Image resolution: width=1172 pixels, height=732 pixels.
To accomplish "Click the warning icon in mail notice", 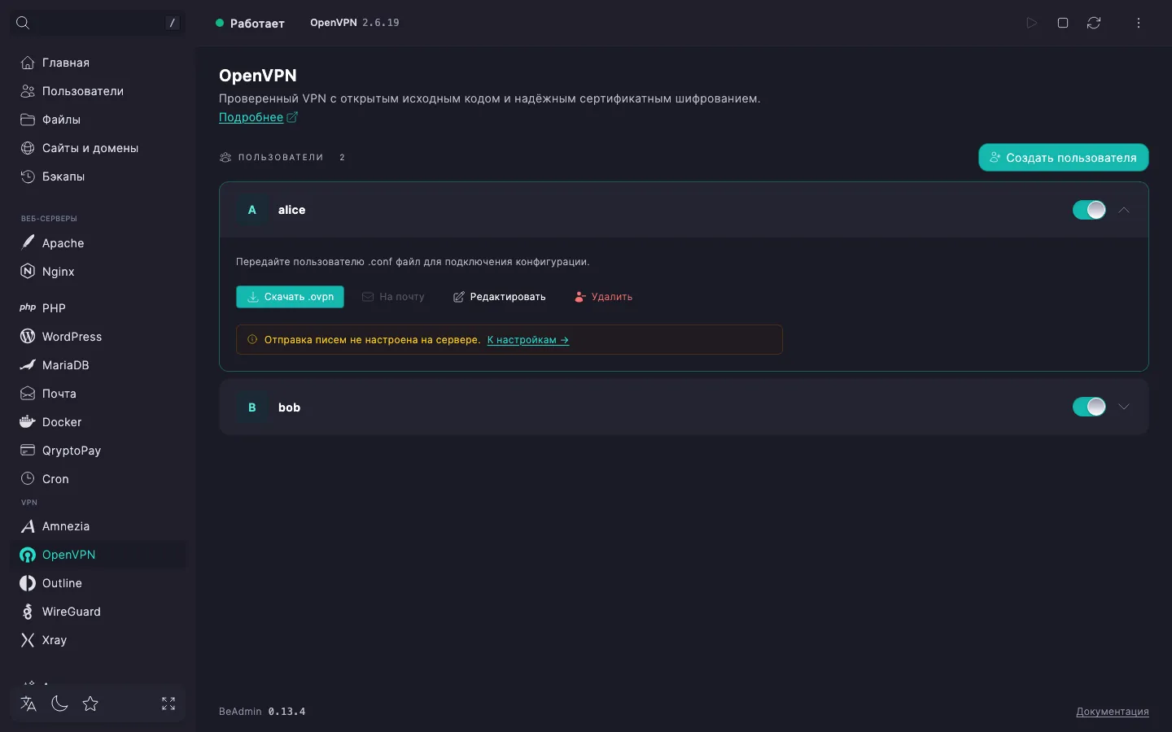I will coord(252,340).
